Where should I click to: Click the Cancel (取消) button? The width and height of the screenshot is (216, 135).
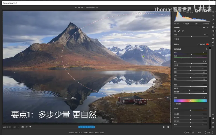(199, 132)
